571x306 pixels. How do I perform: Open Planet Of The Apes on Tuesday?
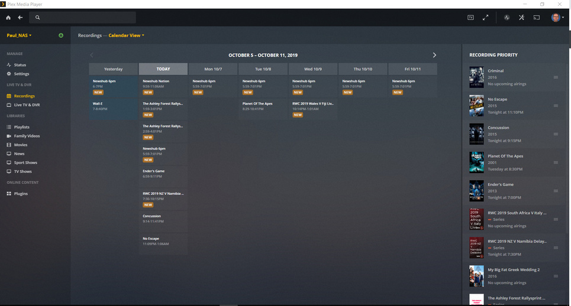click(263, 109)
